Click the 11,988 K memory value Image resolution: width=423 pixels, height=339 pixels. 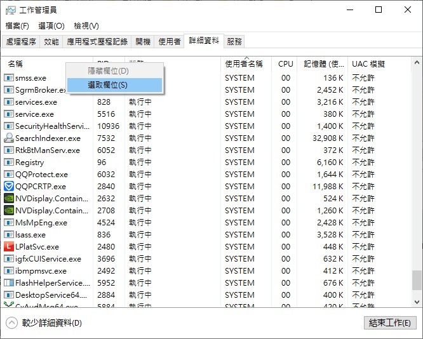click(328, 187)
